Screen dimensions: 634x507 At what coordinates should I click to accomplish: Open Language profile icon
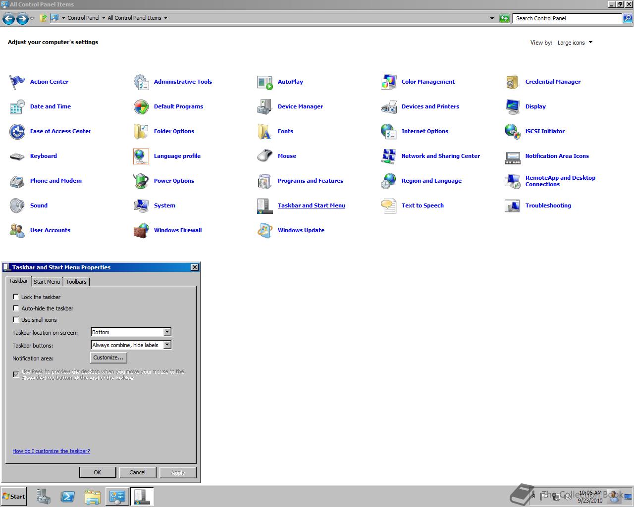point(141,156)
